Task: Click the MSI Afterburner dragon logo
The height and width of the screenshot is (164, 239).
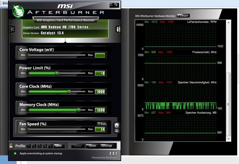Action: (x=18, y=11)
